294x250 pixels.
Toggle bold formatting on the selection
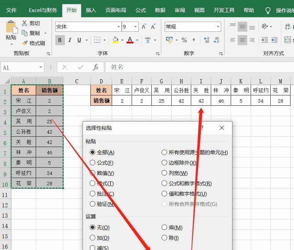[59, 40]
